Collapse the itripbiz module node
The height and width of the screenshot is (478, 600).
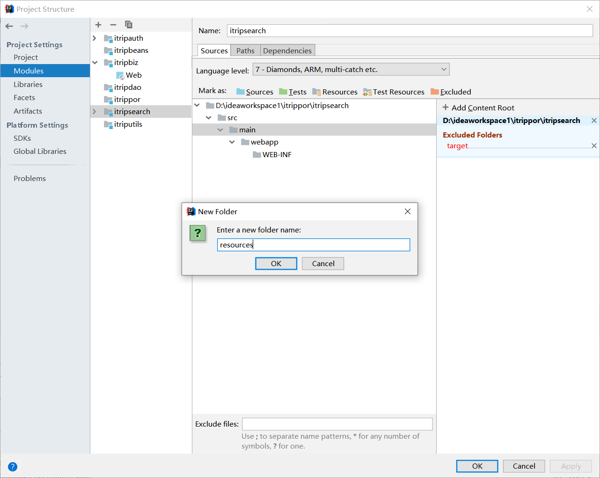click(x=95, y=62)
